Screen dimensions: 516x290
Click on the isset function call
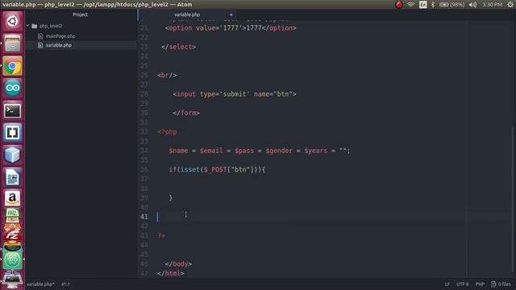pos(190,170)
